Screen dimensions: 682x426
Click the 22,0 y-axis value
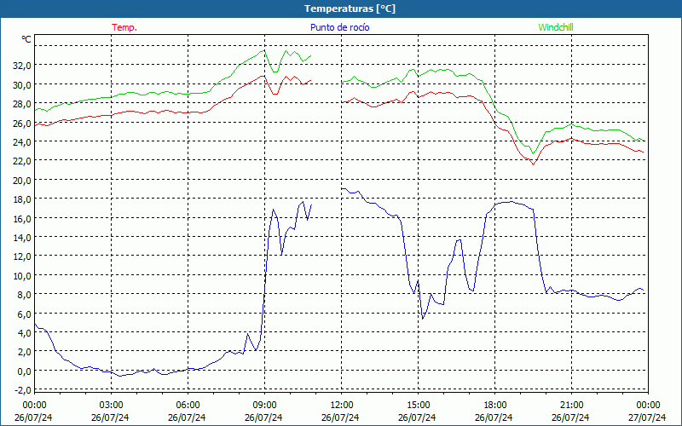[x=22, y=161]
